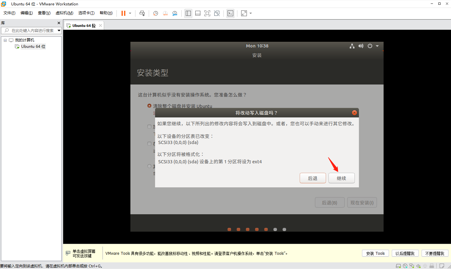Select the erase disk and install Ubuntu radio
451x269 pixels.
(x=149, y=106)
